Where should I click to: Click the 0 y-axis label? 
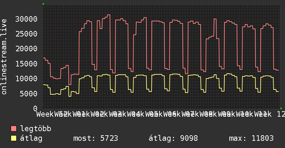point(35,108)
